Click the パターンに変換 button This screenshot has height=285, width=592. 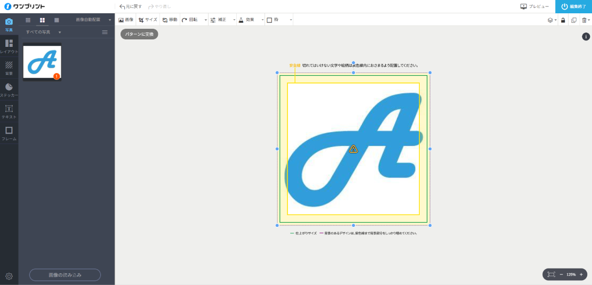pos(139,34)
